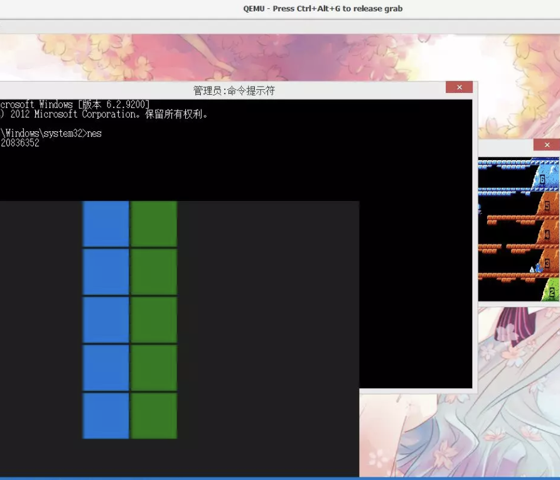Click the green floor number 2 marker
The height and width of the screenshot is (480, 560).
[x=551, y=292]
